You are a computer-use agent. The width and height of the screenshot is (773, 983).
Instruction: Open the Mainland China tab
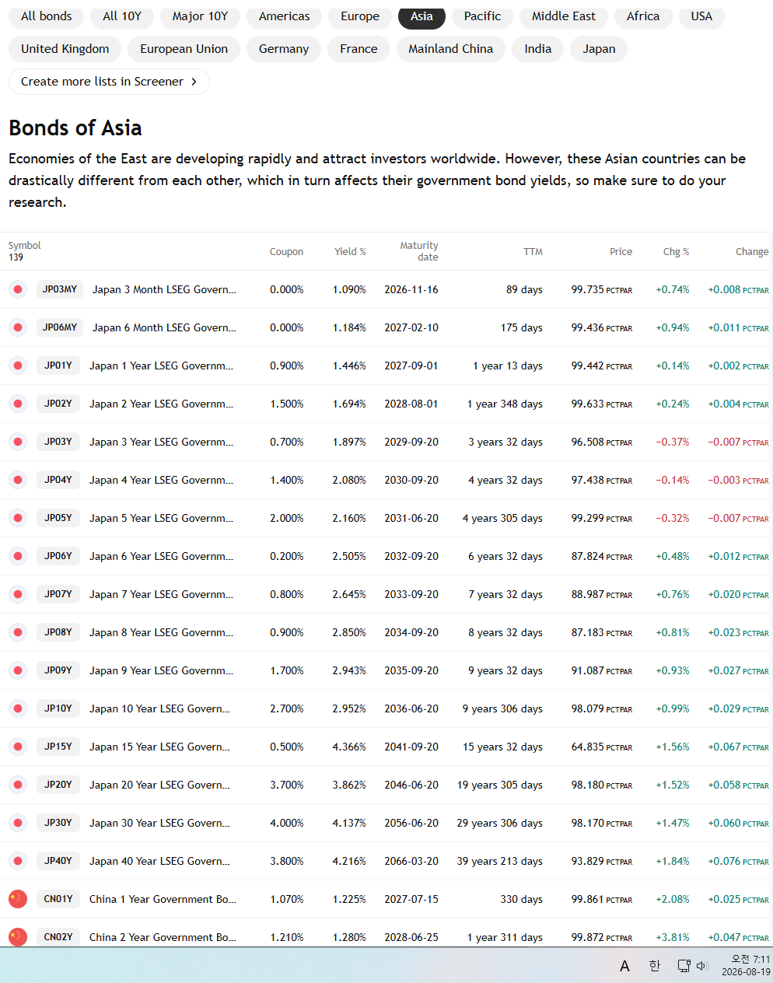tap(451, 49)
